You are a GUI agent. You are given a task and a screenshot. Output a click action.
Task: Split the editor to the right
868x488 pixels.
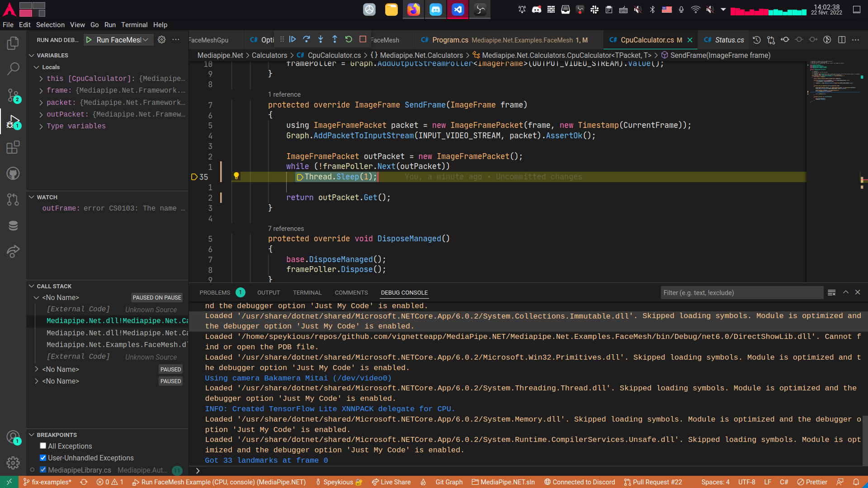click(842, 40)
